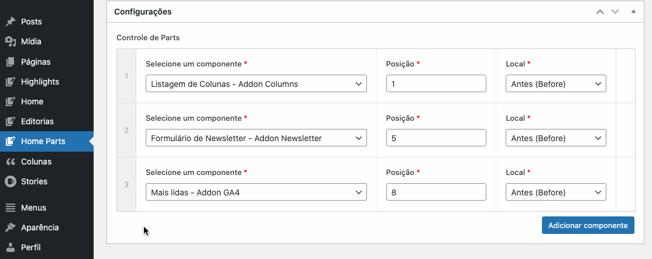Click the Colunas quote icon
The width and height of the screenshot is (652, 259).
[x=11, y=162]
